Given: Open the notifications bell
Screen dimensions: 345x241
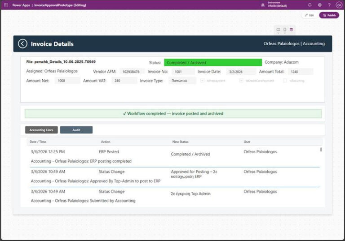Looking at the screenshot, I should (310, 5).
